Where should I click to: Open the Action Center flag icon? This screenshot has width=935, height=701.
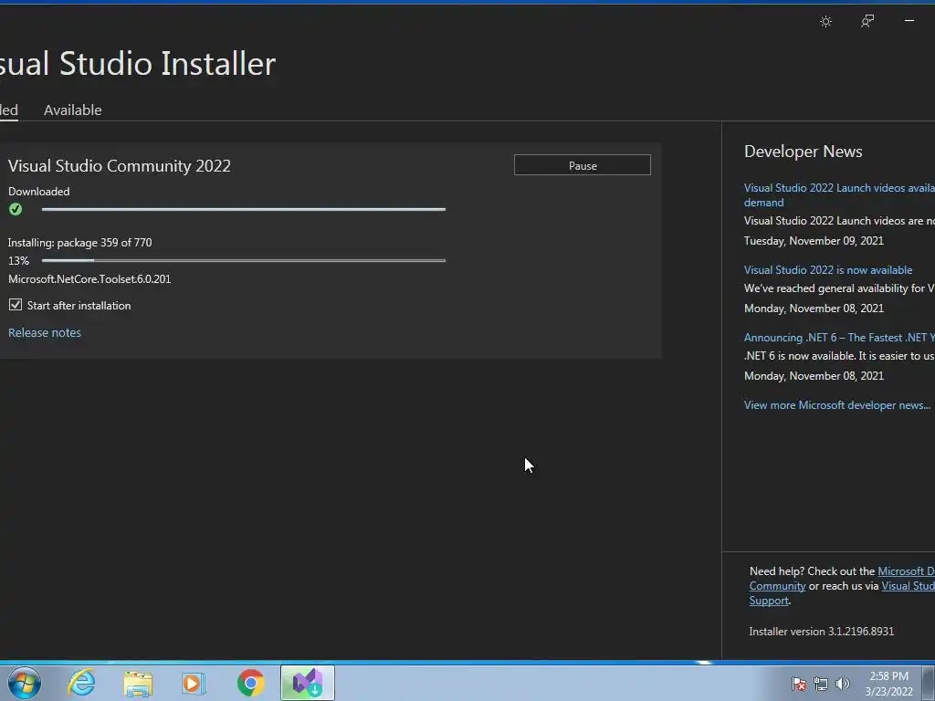tap(799, 684)
